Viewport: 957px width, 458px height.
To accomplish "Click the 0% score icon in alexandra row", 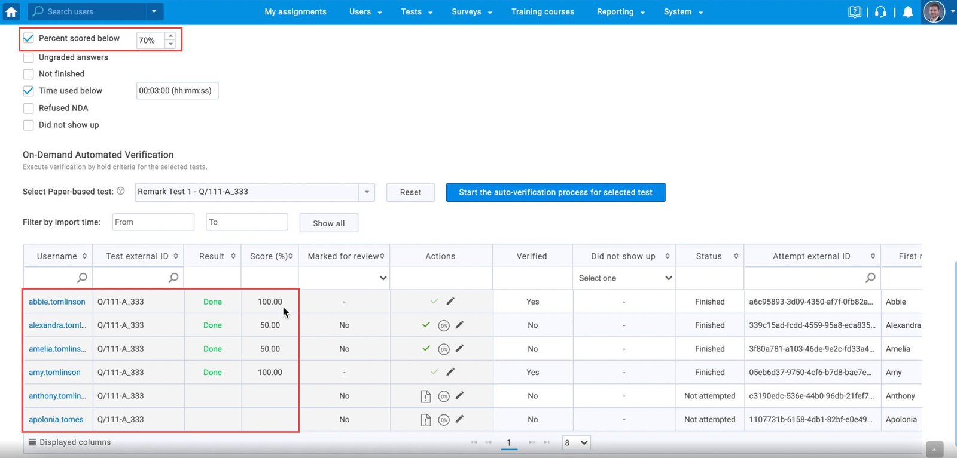I will [443, 325].
